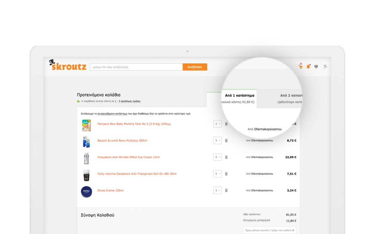The image size is (375, 234).
Task: Click the Vichy deodorant thumbnail
Action: 86,175
